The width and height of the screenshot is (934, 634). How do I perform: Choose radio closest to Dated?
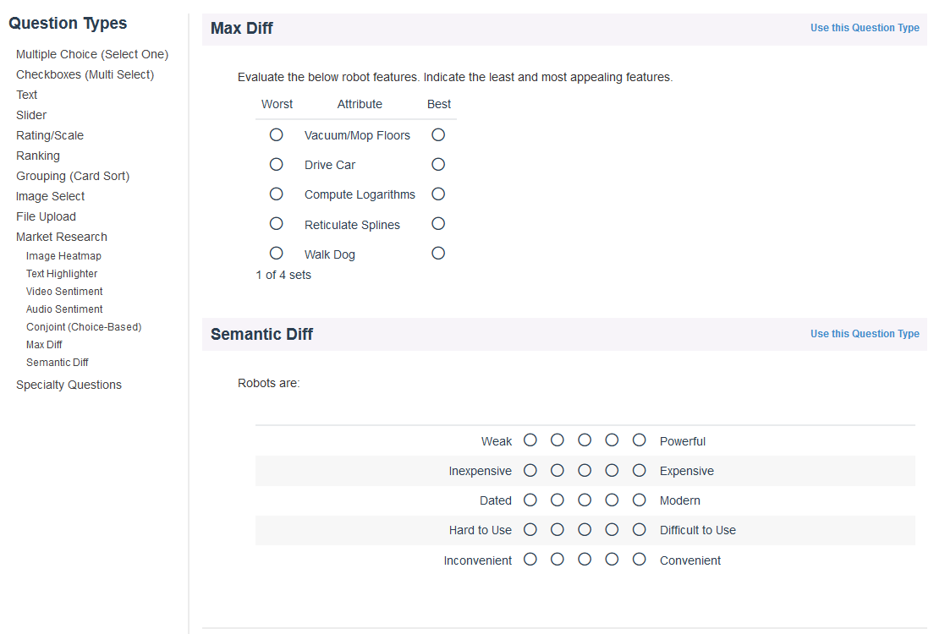530,500
